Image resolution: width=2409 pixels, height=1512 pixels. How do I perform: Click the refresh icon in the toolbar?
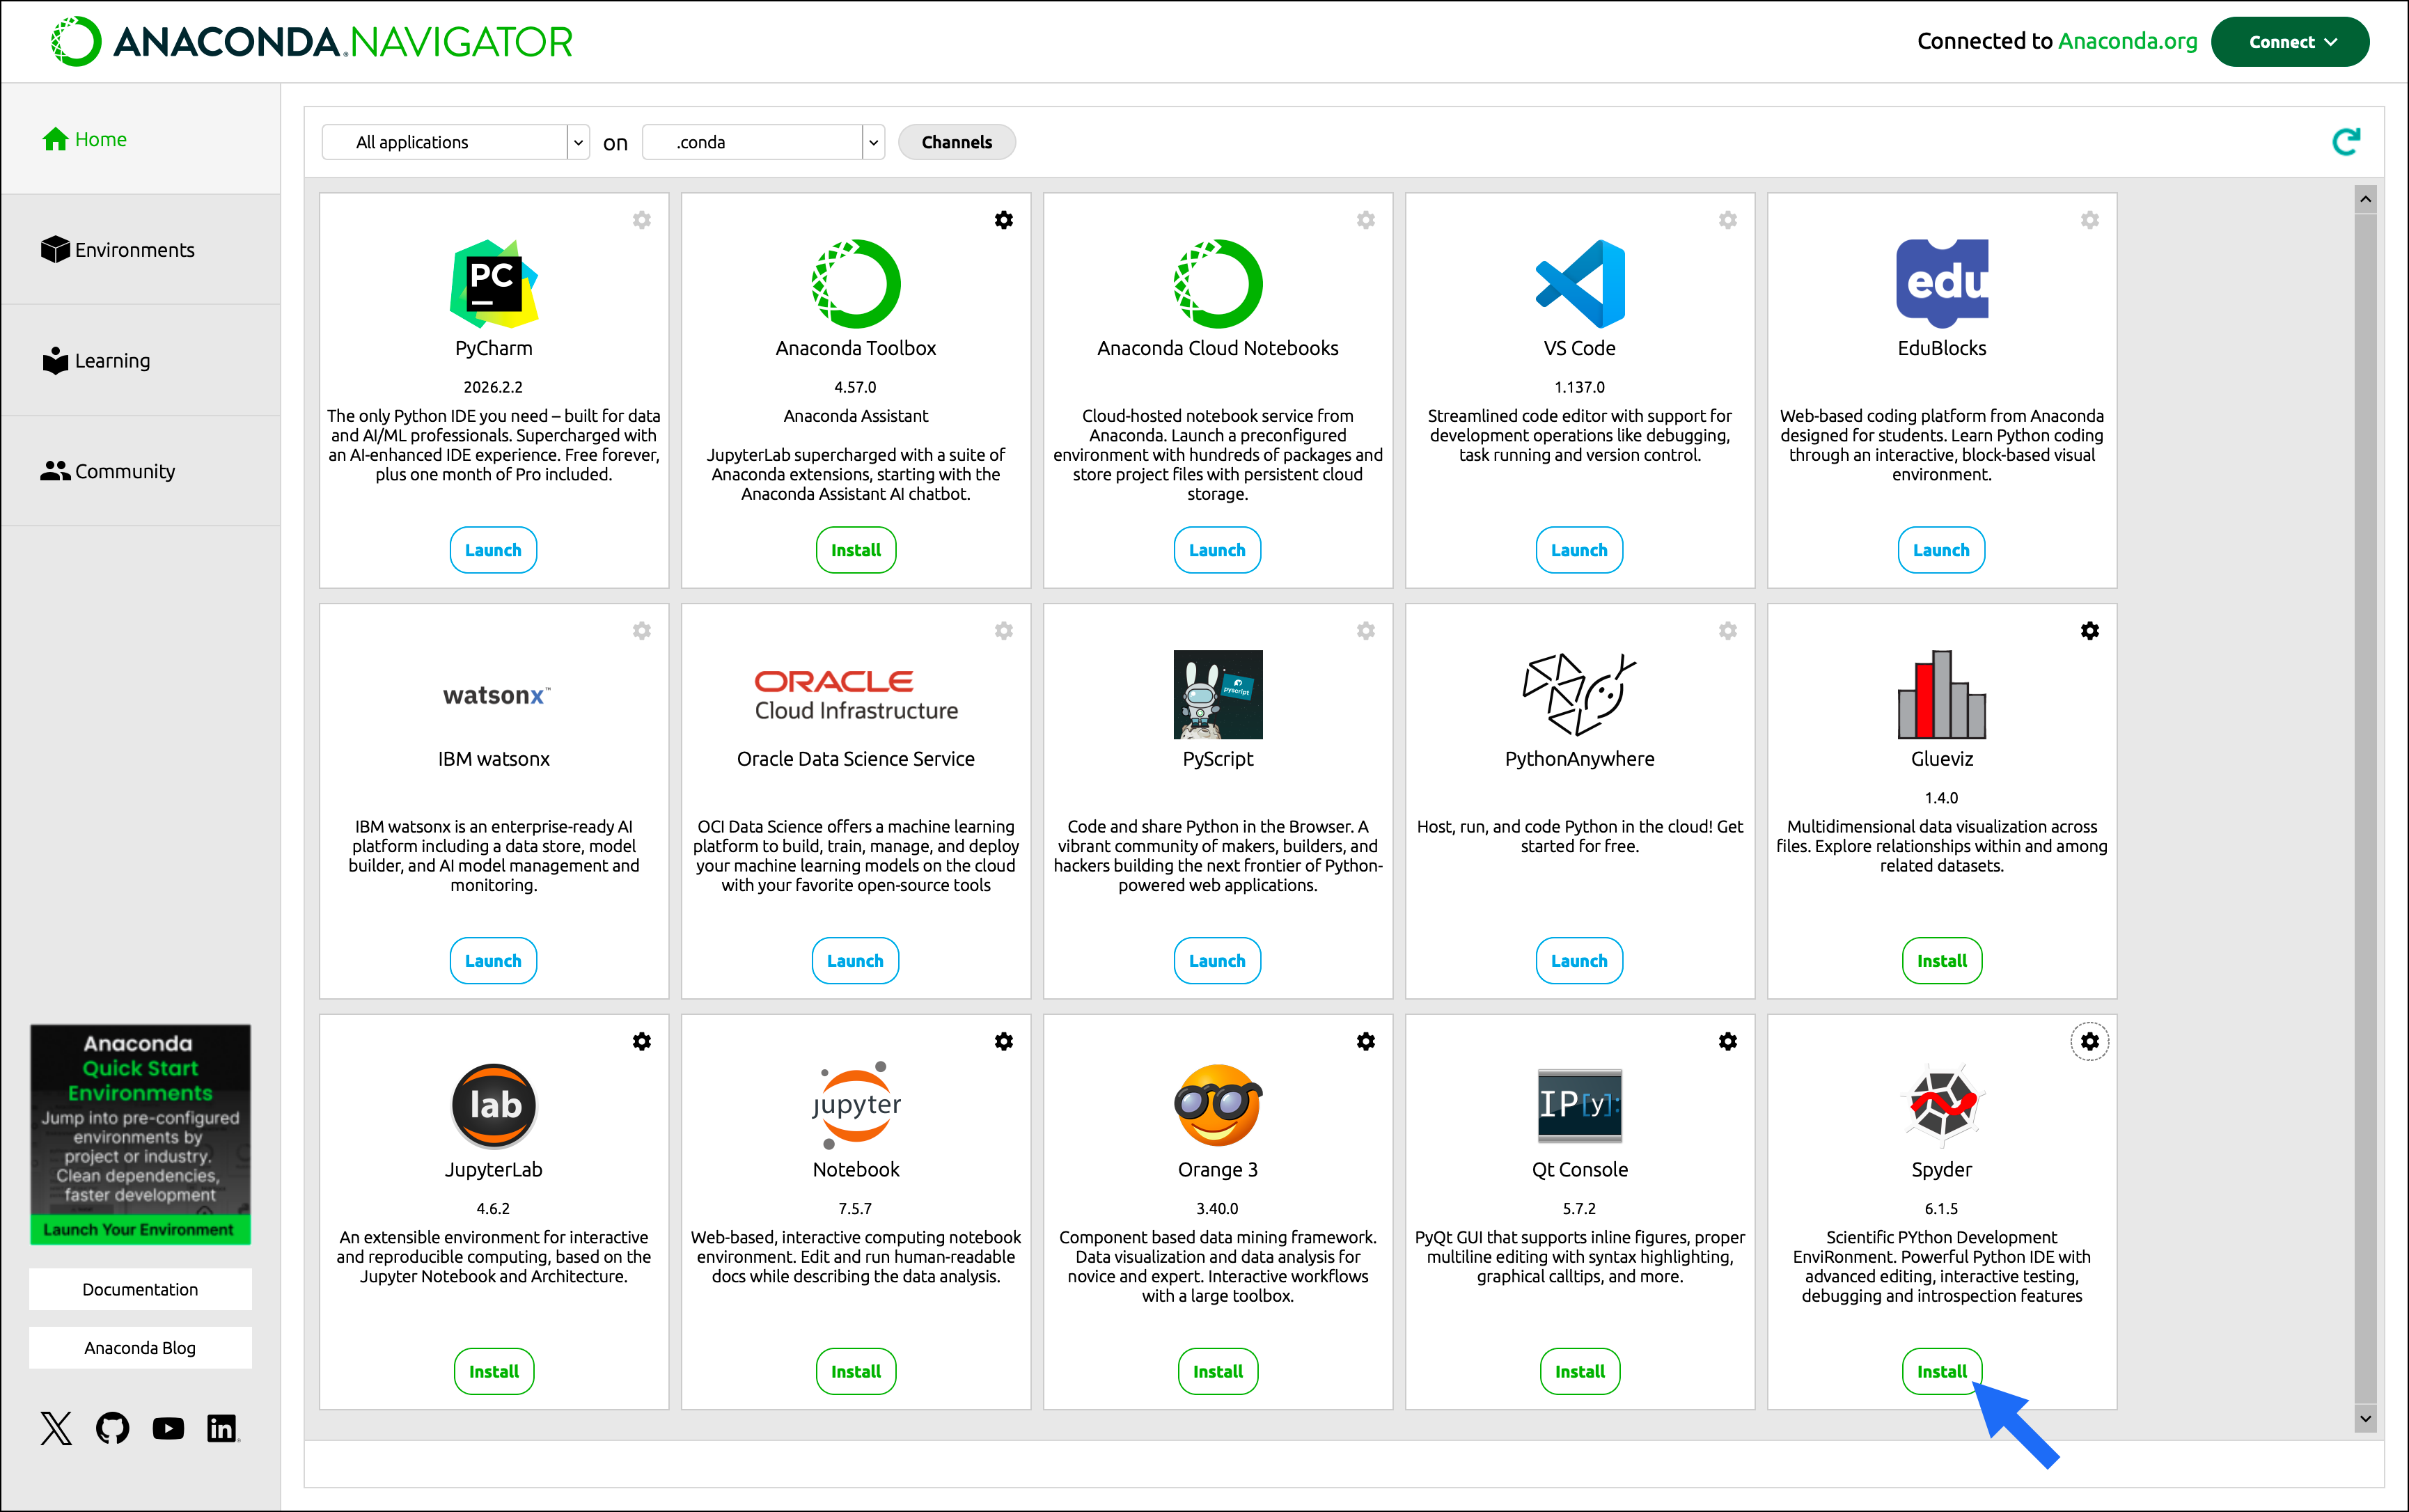(x=2346, y=142)
